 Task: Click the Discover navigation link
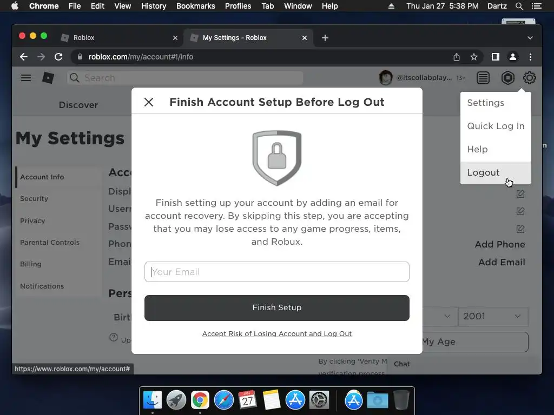pos(78,105)
